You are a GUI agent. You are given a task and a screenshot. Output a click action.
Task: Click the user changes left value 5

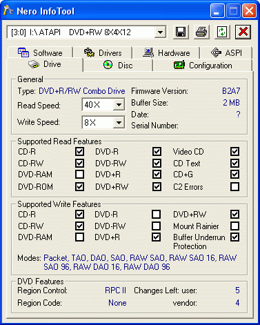[x=237, y=290]
